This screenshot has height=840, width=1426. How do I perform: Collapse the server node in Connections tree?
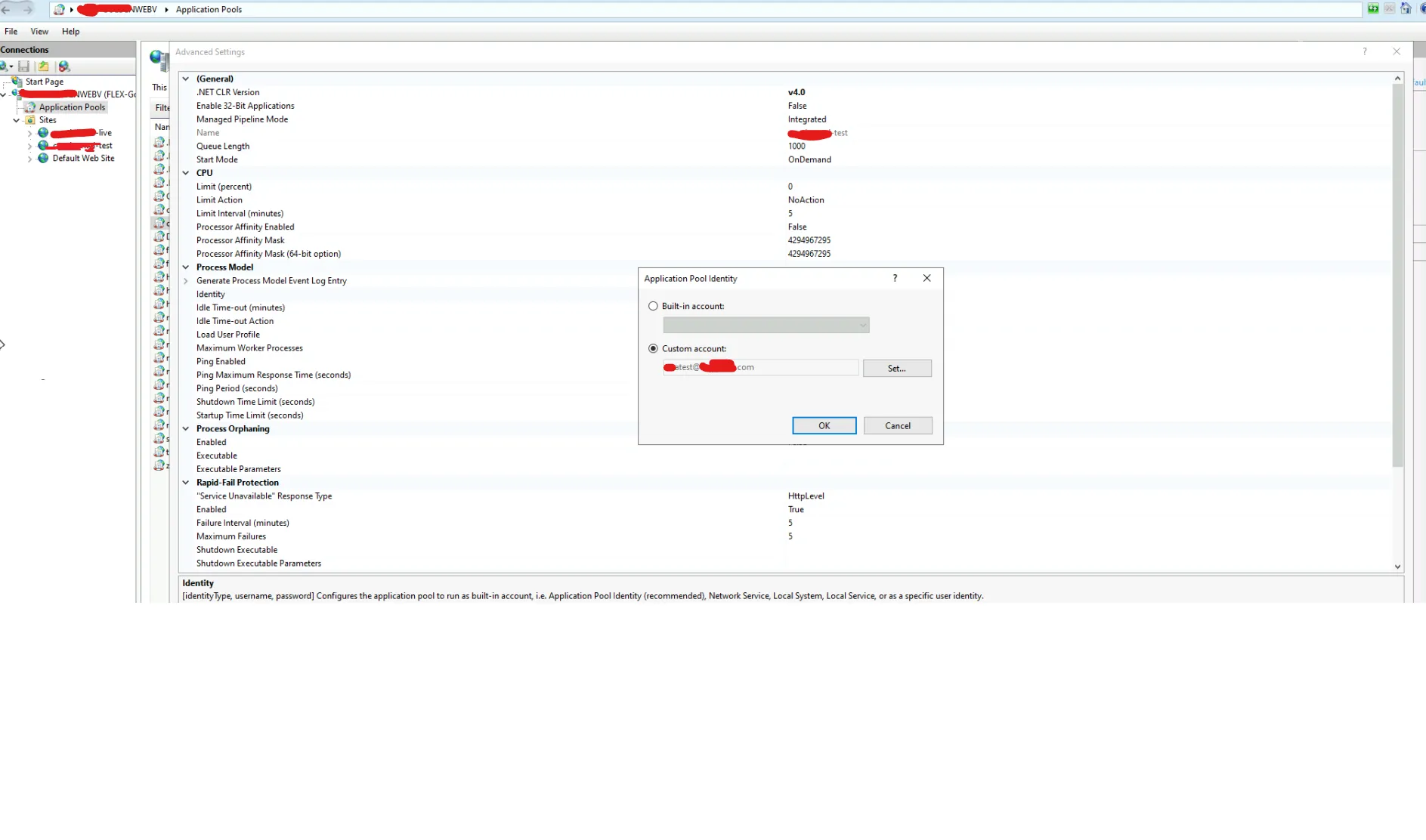pos(4,94)
